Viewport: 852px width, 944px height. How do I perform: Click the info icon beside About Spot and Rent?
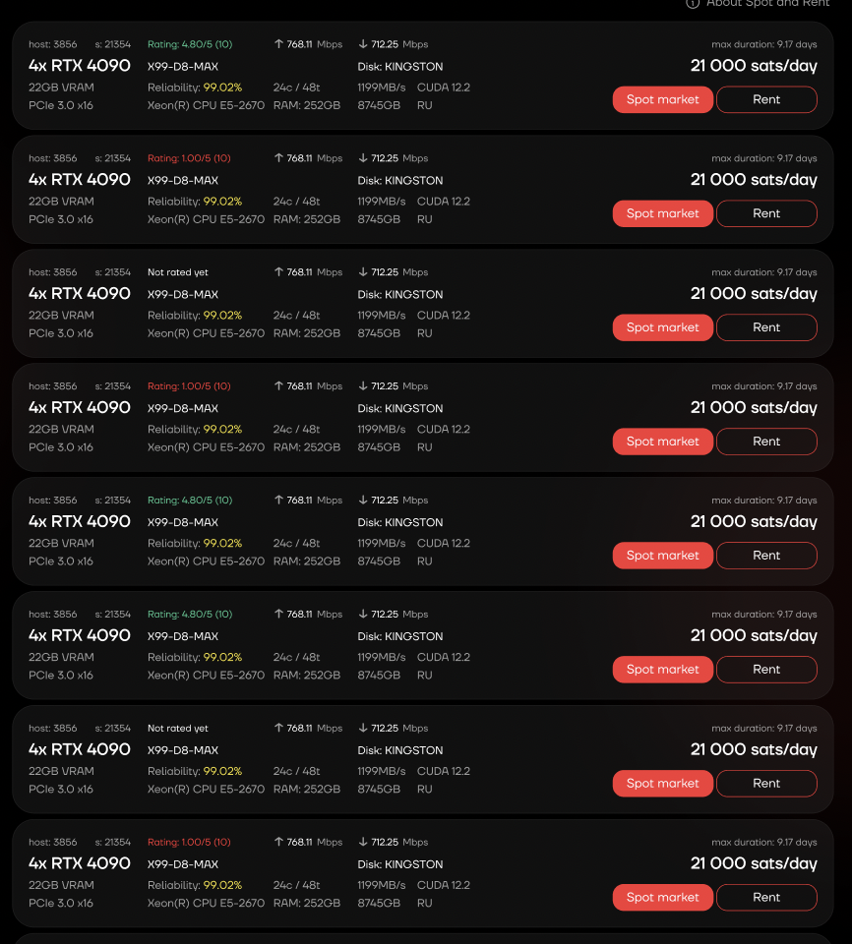(x=693, y=3)
